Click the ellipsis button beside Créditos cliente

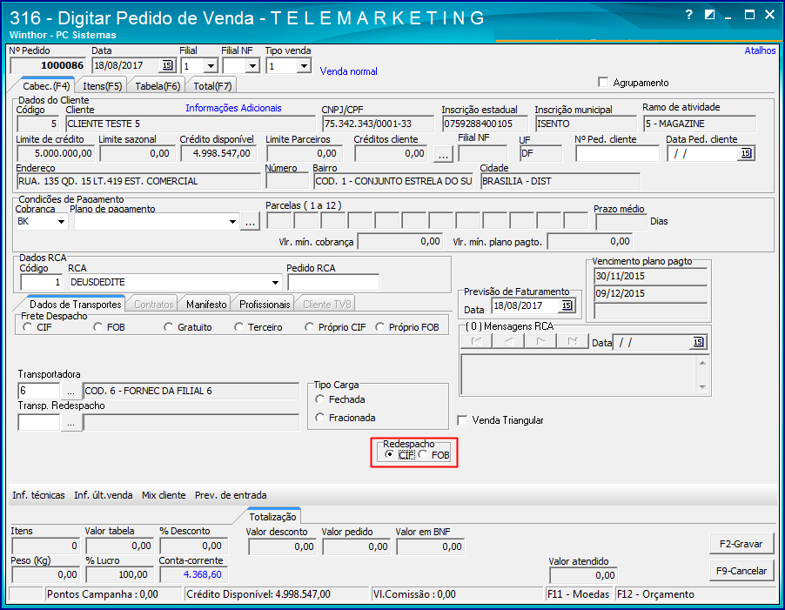pyautogui.click(x=443, y=154)
